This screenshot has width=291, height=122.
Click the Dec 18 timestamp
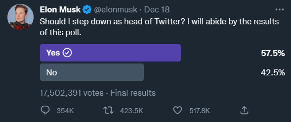click(x=157, y=10)
